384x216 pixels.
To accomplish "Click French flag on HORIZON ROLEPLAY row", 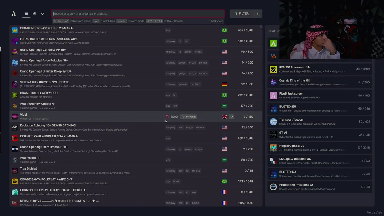I will 224,192.
